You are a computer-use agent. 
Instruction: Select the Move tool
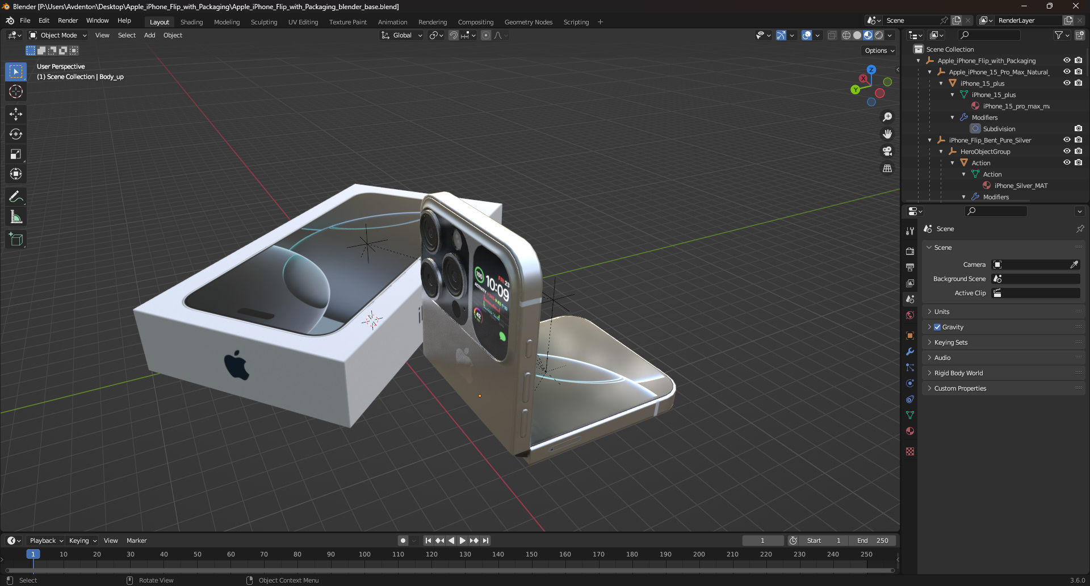tap(16, 114)
